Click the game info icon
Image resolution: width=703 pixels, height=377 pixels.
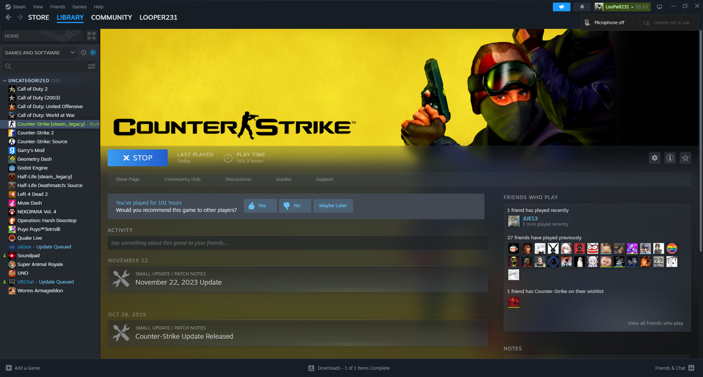point(670,158)
